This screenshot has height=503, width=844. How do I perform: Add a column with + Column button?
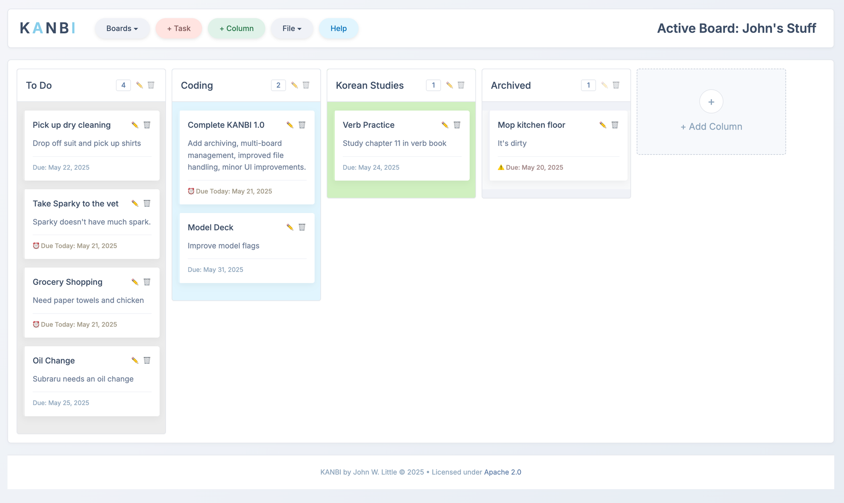click(236, 28)
